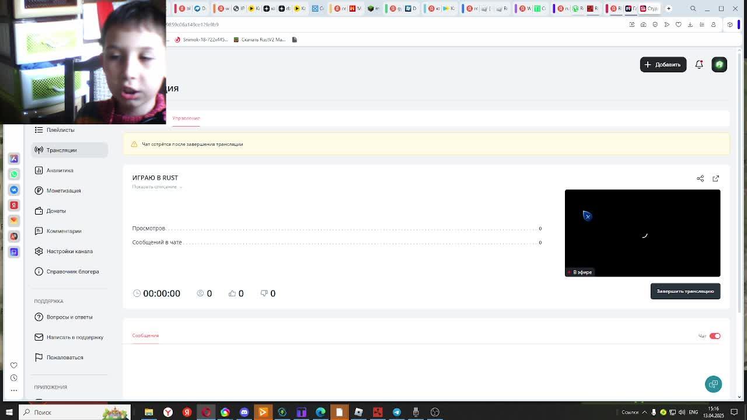
Task: Open browser sidebar favorites heart
Action: point(14,365)
